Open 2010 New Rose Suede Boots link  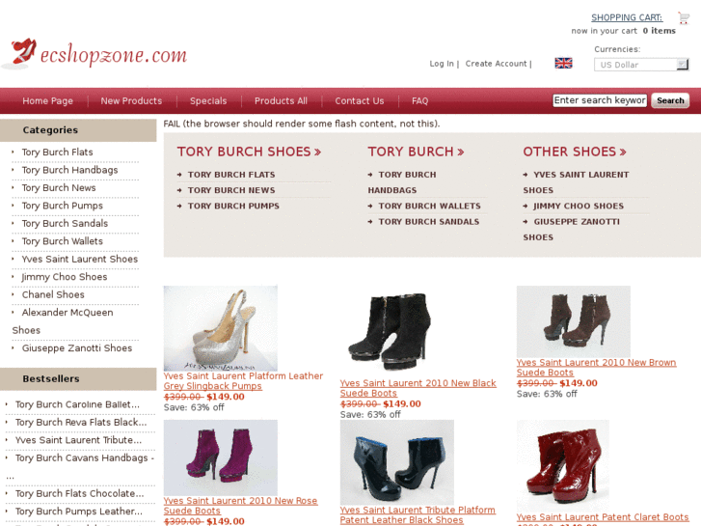(240, 506)
